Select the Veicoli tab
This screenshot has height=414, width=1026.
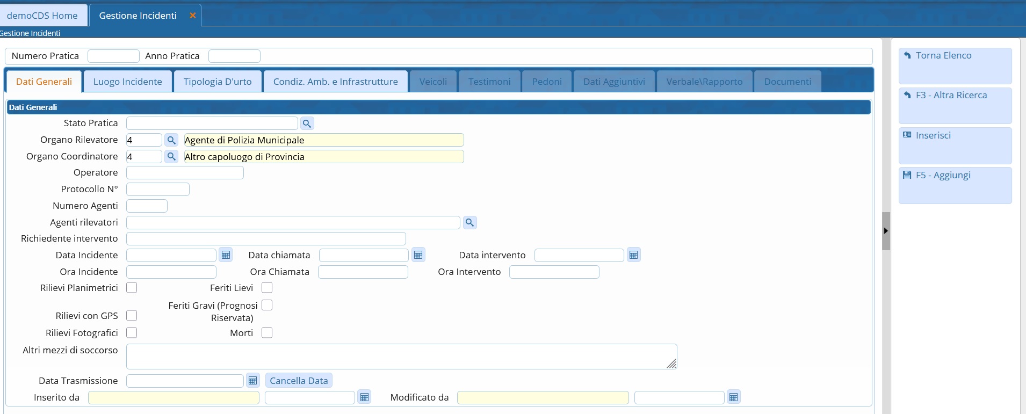click(433, 82)
